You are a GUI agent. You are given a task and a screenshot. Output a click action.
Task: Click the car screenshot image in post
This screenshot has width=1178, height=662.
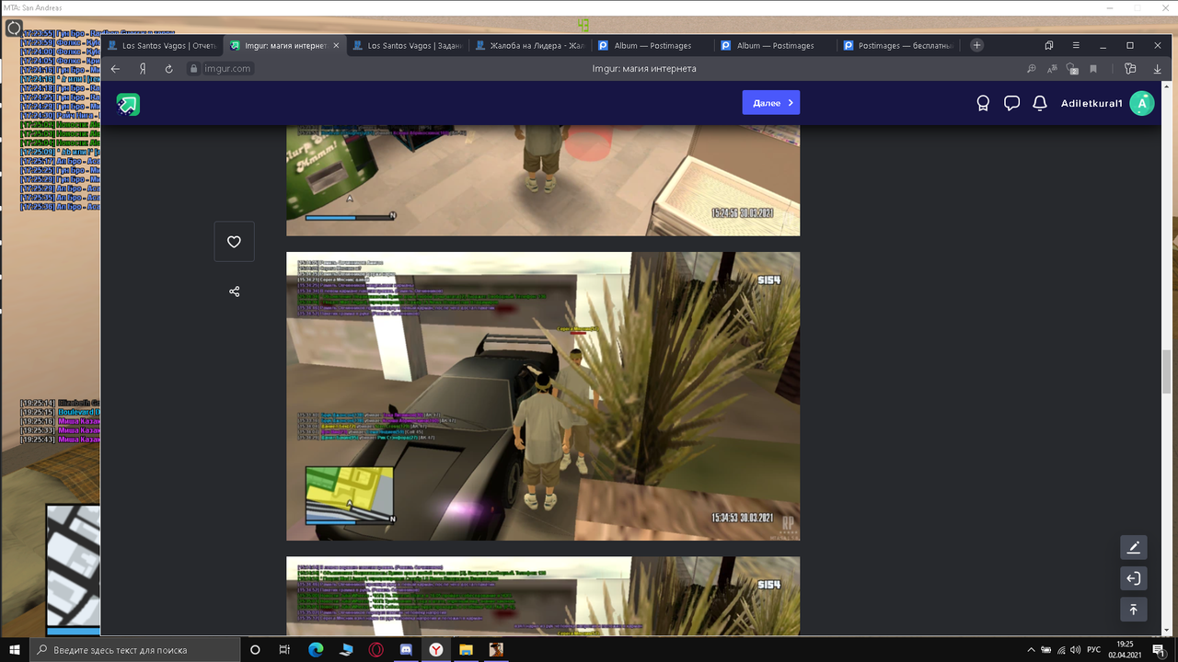(x=543, y=396)
